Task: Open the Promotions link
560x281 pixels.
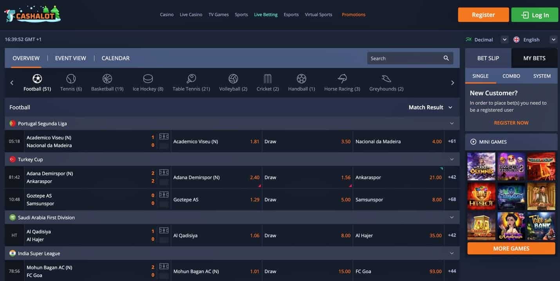Action: click(x=354, y=14)
